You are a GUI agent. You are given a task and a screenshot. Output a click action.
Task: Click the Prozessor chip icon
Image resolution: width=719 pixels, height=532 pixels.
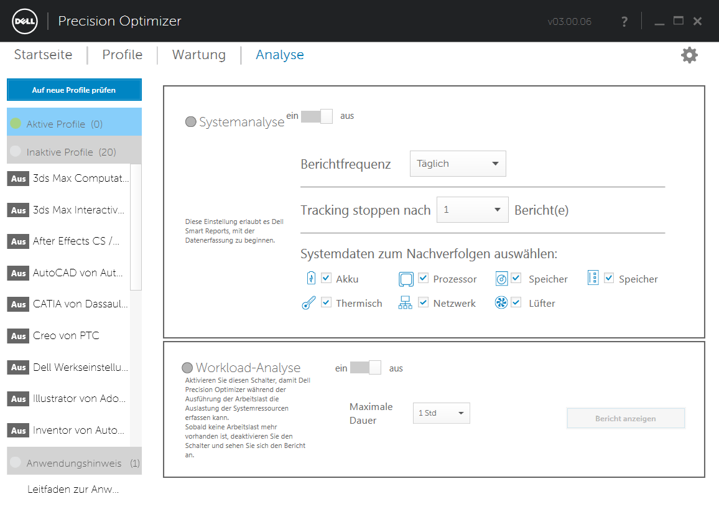click(x=406, y=279)
